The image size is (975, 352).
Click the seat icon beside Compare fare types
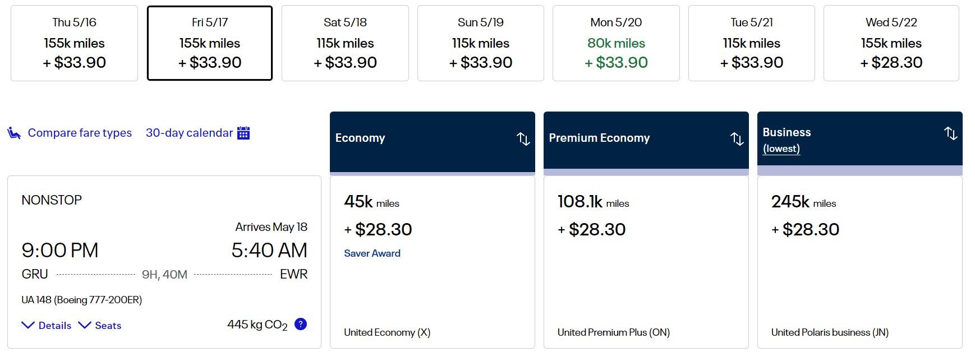14,133
